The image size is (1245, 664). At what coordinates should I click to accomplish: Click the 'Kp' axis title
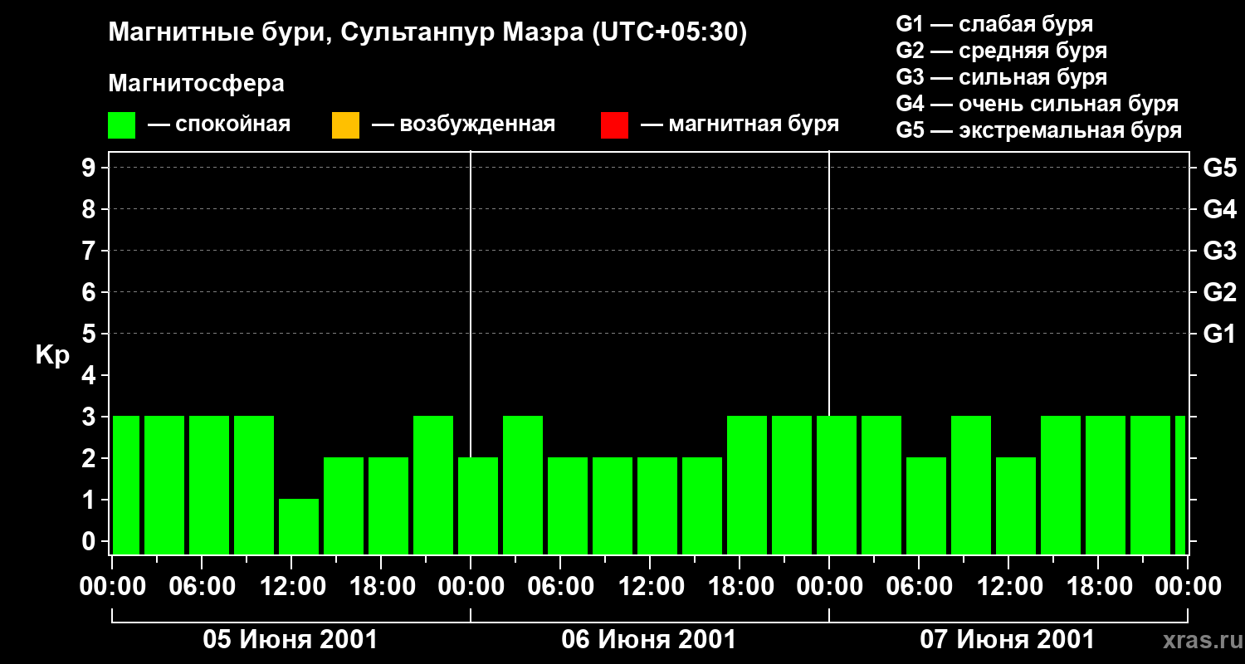point(52,355)
